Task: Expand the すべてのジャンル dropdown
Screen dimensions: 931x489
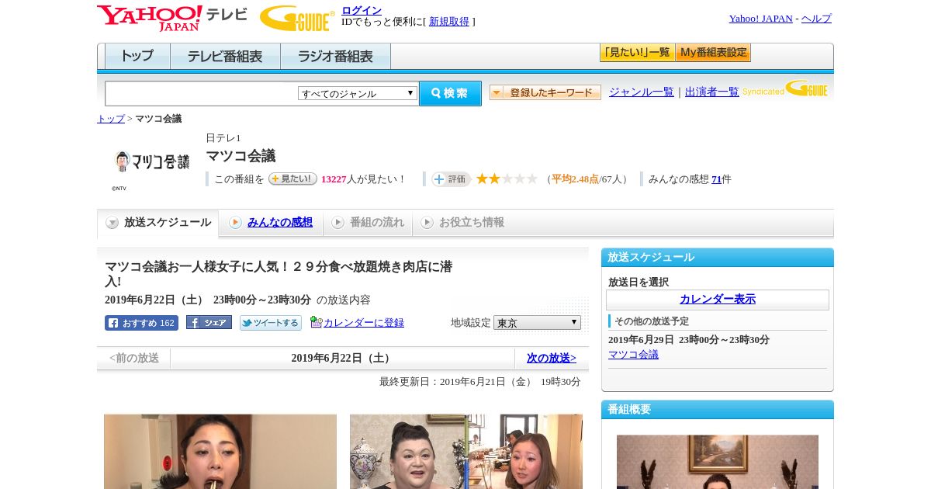Action: (358, 93)
